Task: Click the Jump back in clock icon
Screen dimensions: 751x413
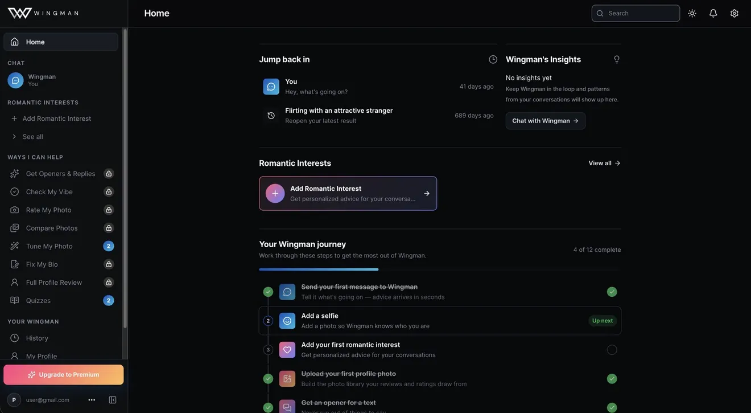Action: (x=493, y=59)
